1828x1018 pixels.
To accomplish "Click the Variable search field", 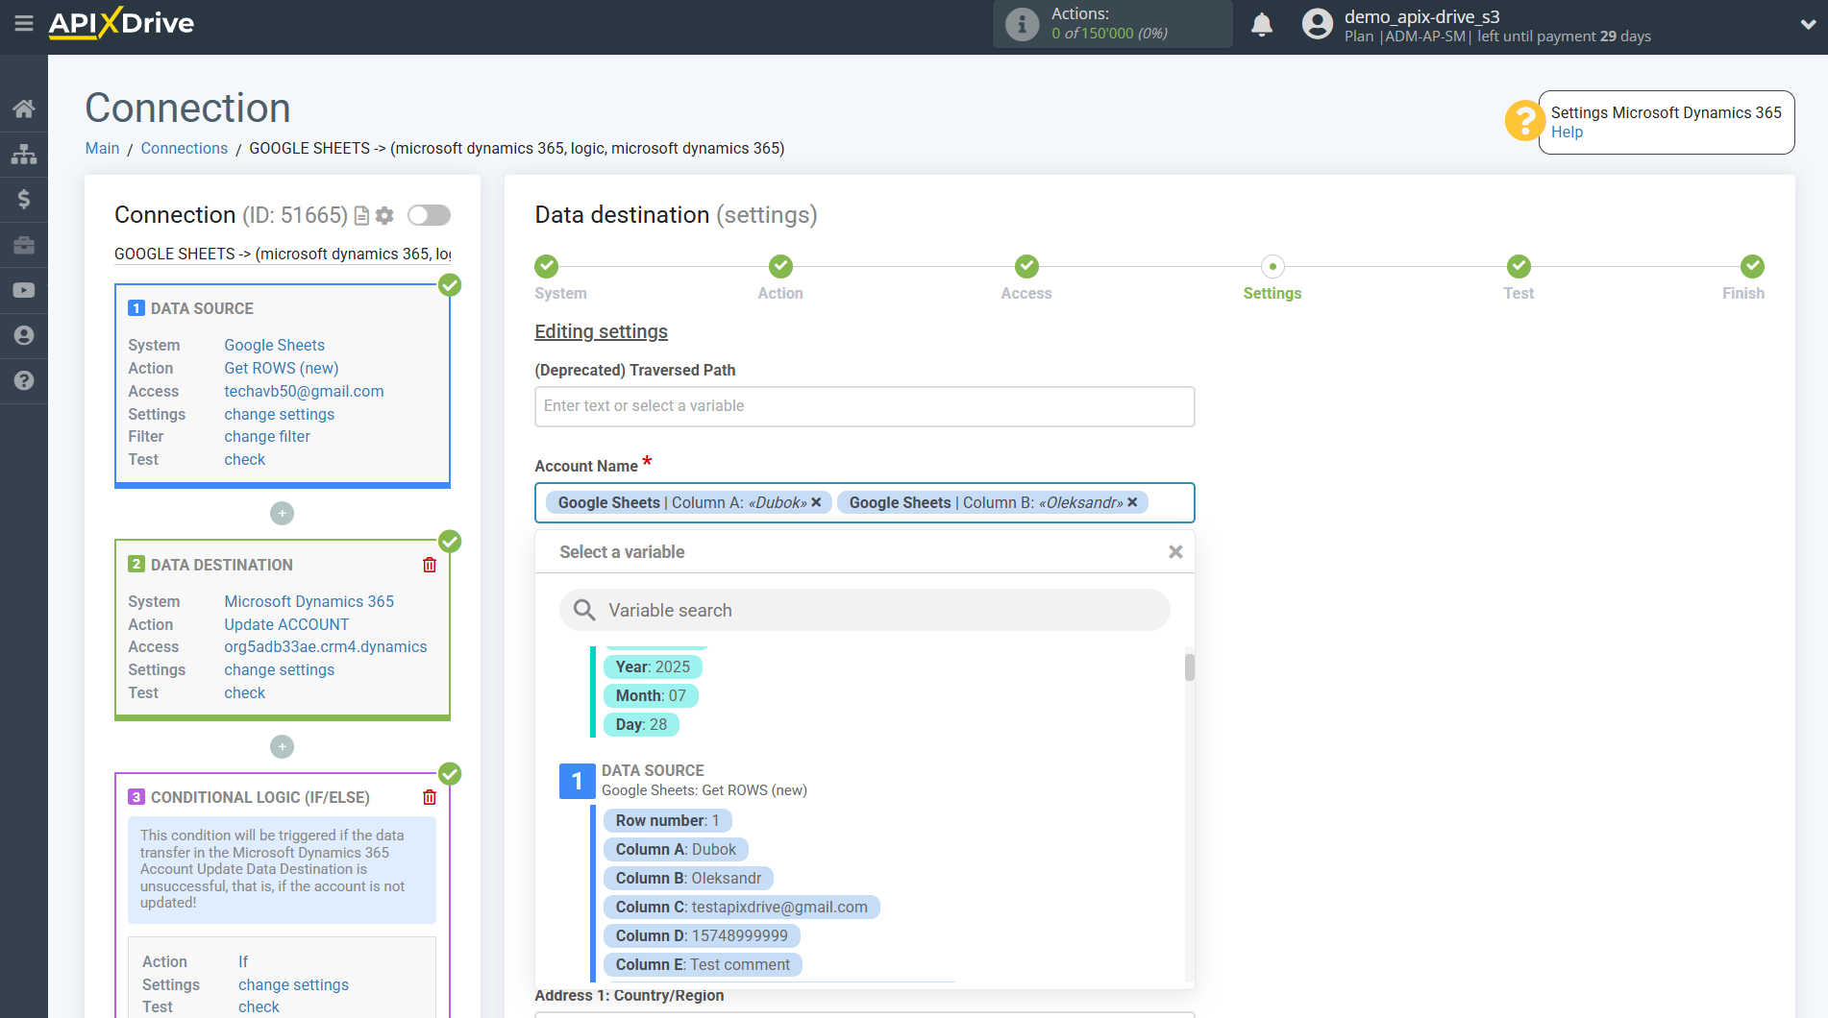I will tap(864, 610).
